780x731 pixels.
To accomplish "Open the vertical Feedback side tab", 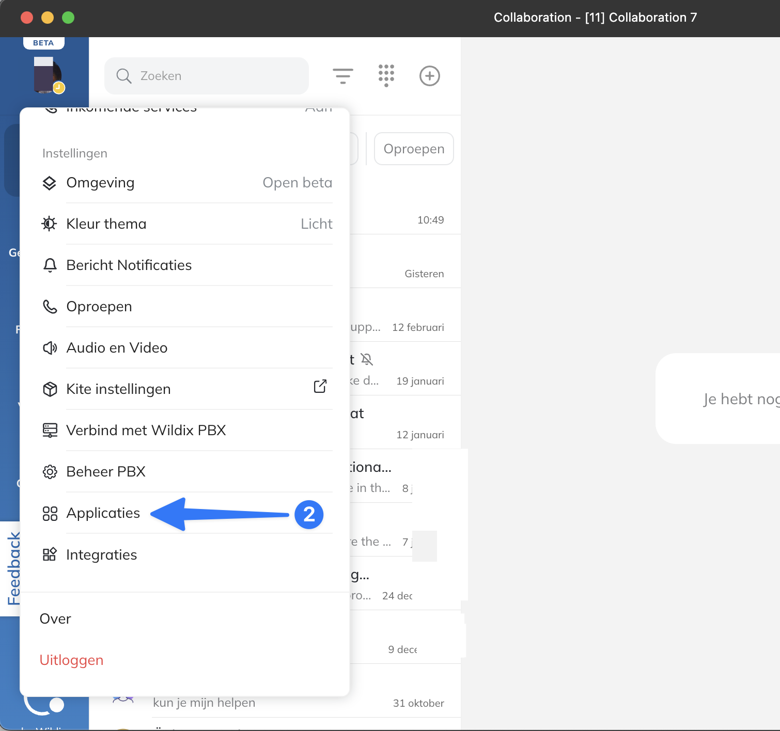I will point(13,568).
